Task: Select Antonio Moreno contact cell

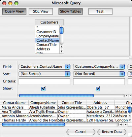Action: (x=15, y=116)
